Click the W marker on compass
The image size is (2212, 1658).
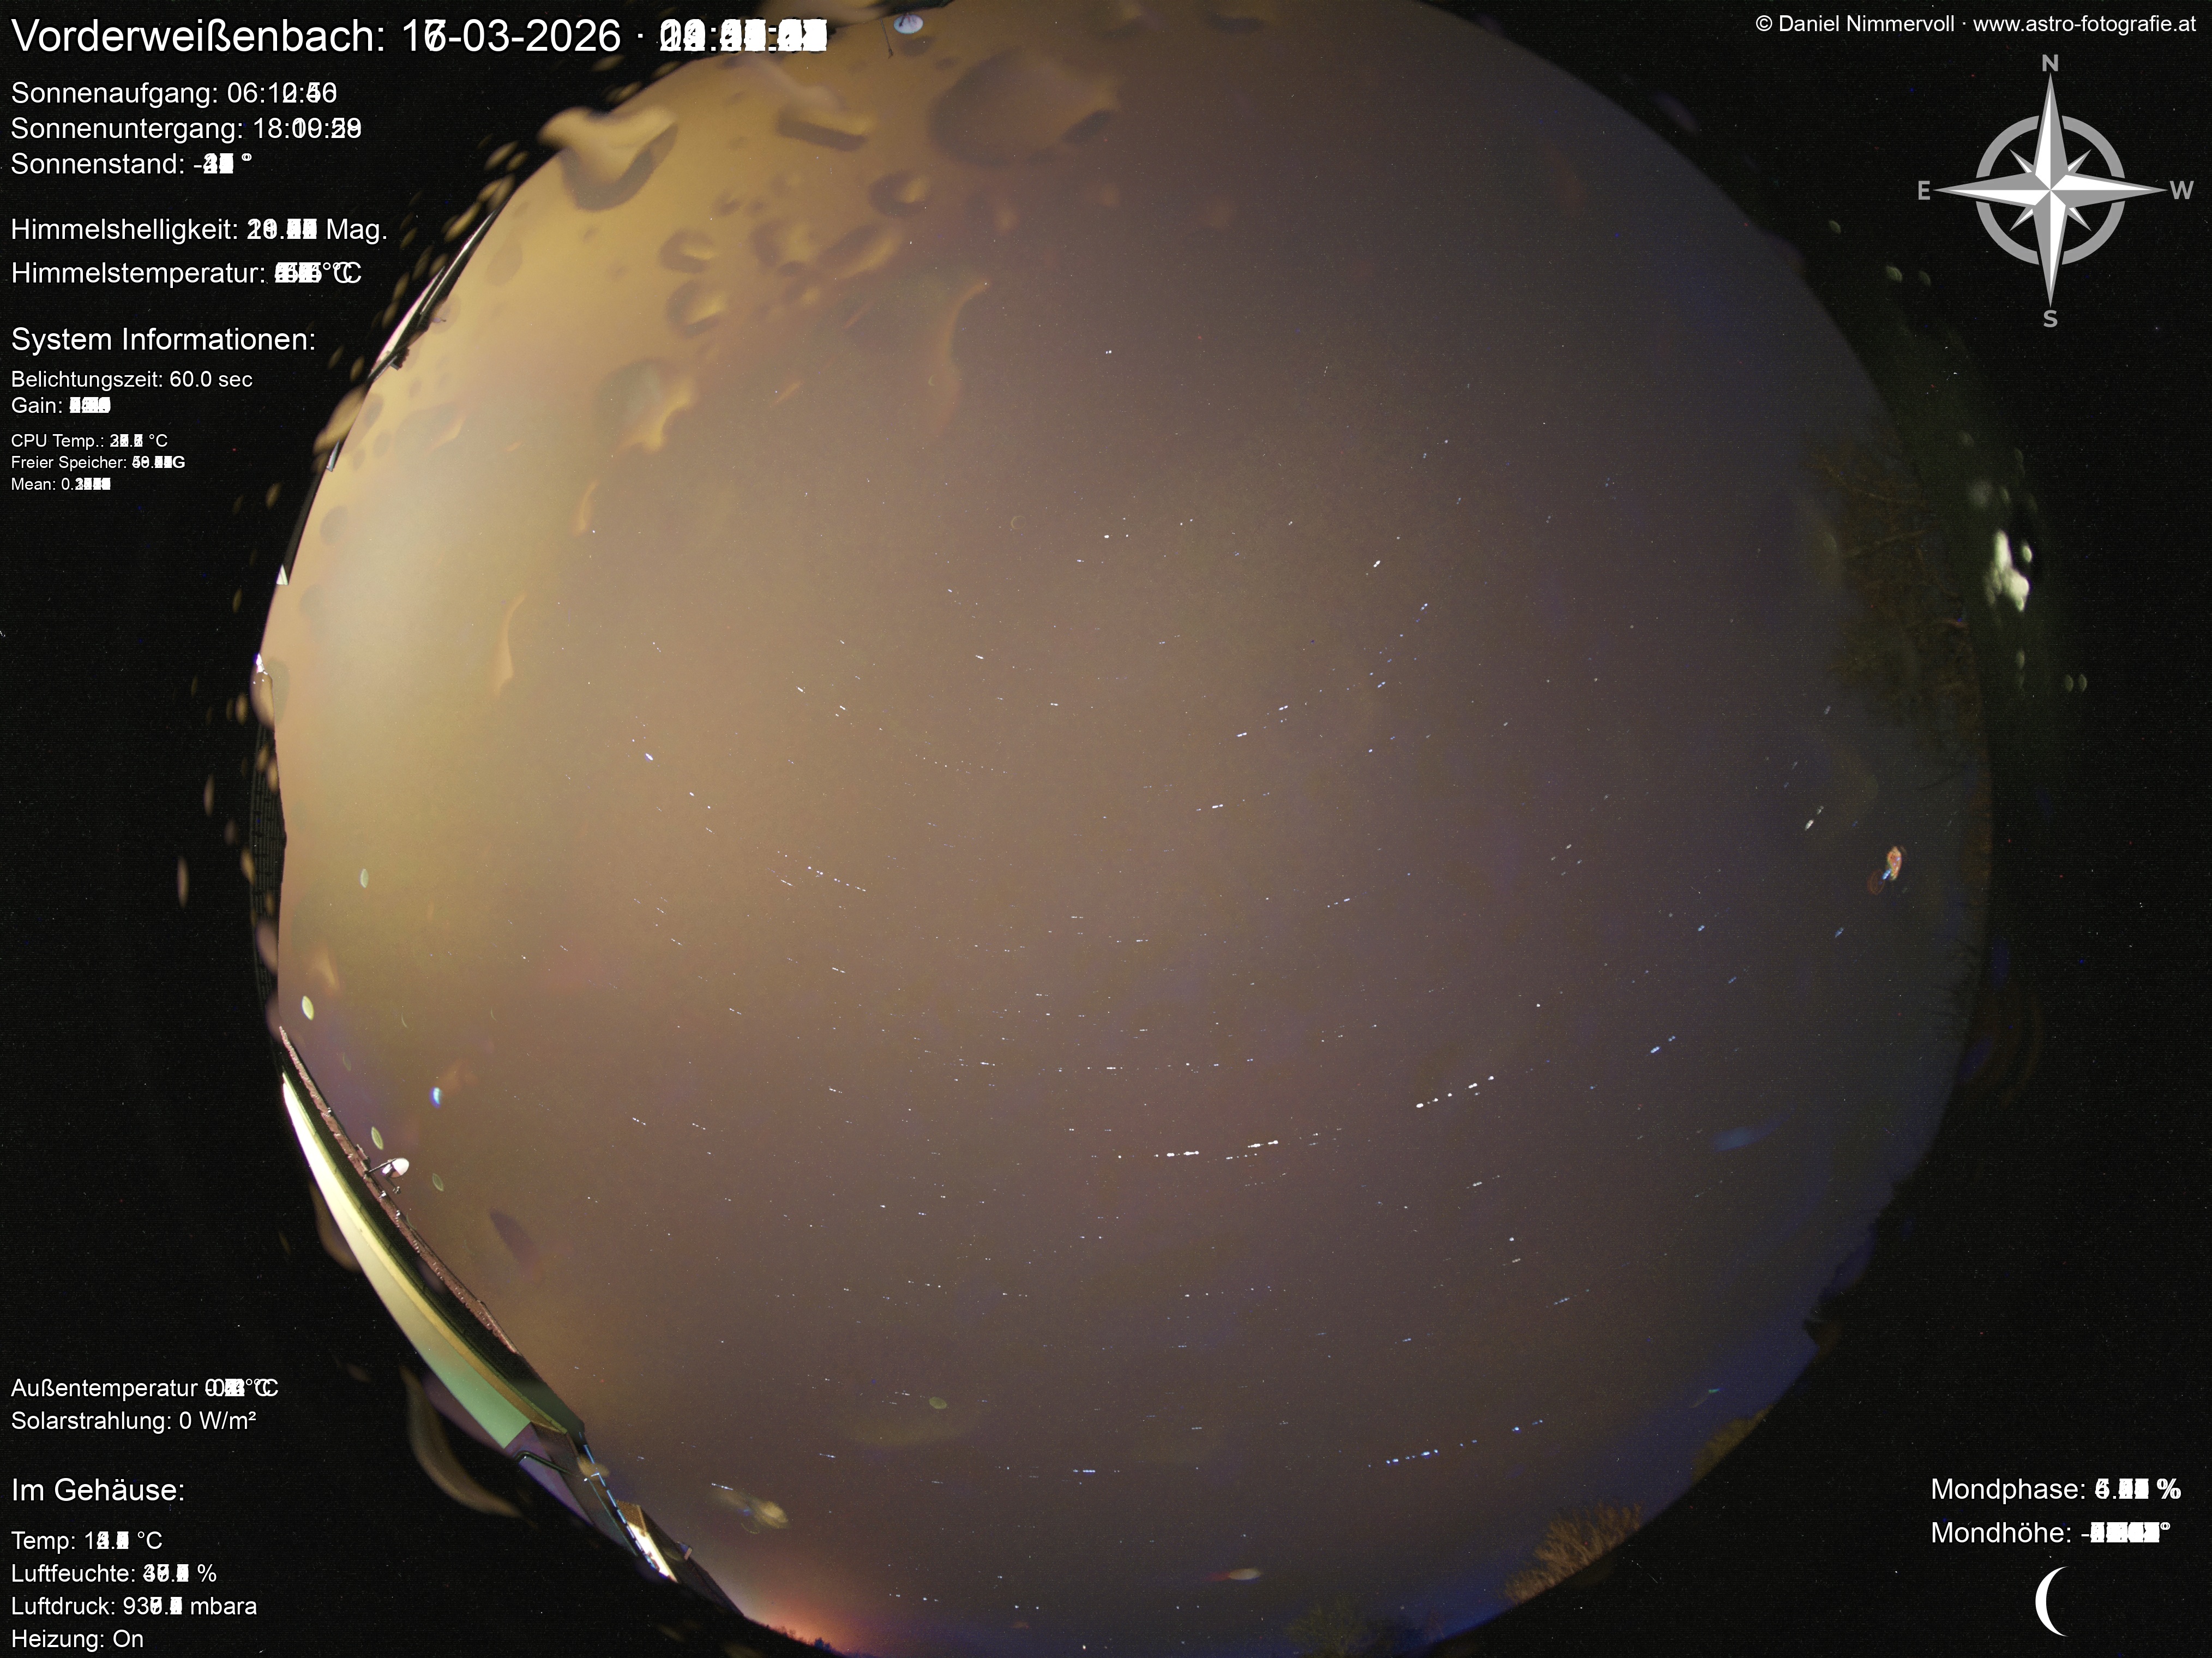[x=2181, y=191]
